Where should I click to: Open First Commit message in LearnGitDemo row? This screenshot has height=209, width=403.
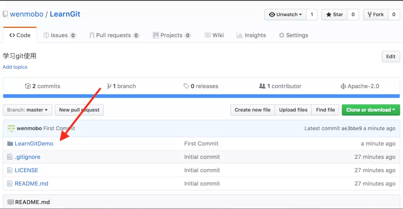(x=201, y=143)
